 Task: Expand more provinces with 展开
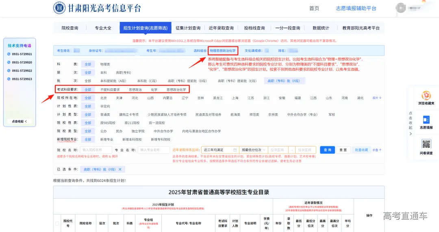(x=377, y=98)
